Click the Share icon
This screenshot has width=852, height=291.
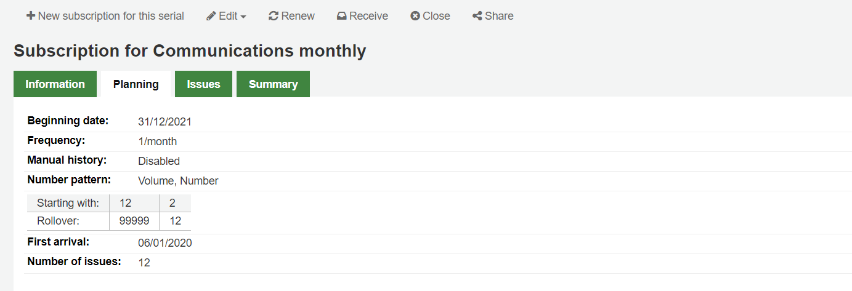477,16
